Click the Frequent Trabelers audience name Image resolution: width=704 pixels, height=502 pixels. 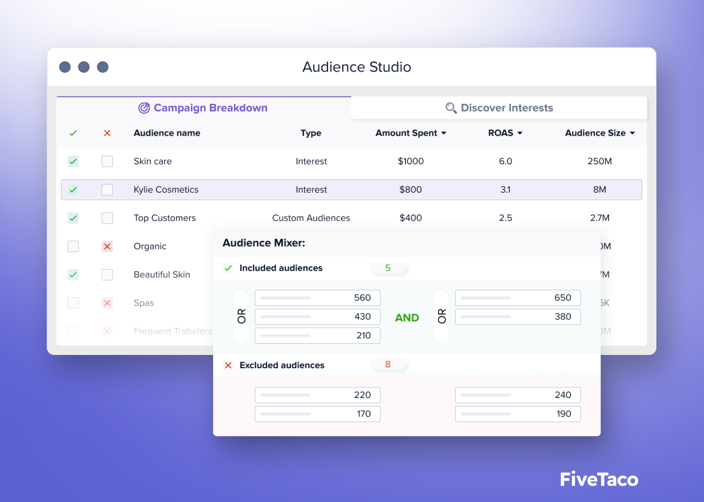tap(172, 331)
